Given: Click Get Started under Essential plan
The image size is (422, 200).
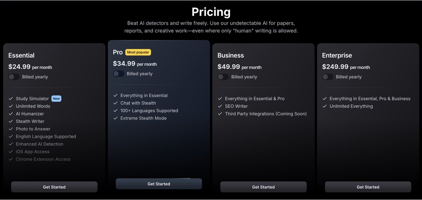Looking at the screenshot, I should point(54,187).
